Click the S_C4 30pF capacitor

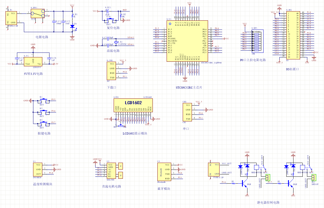pyautogui.click(x=108, y=45)
